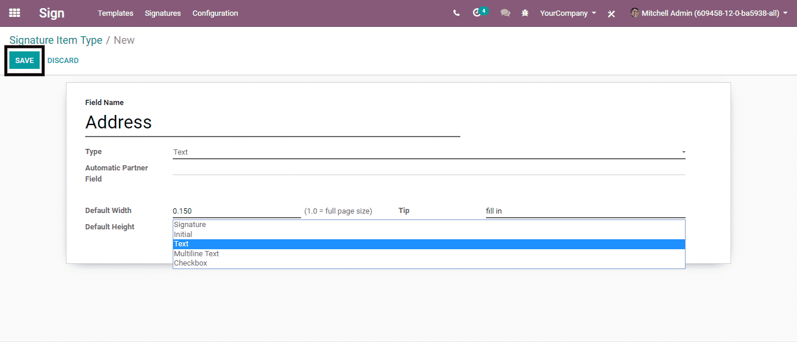
Task: Click the Default Width input field
Action: 236,211
